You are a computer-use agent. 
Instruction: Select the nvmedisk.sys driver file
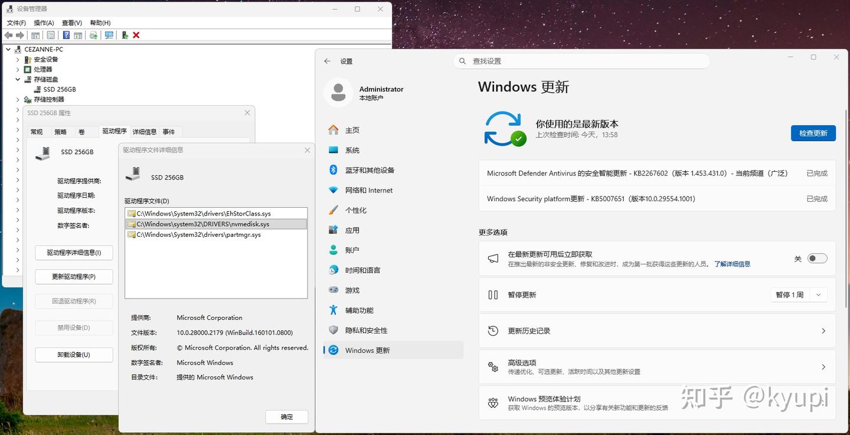(x=216, y=224)
